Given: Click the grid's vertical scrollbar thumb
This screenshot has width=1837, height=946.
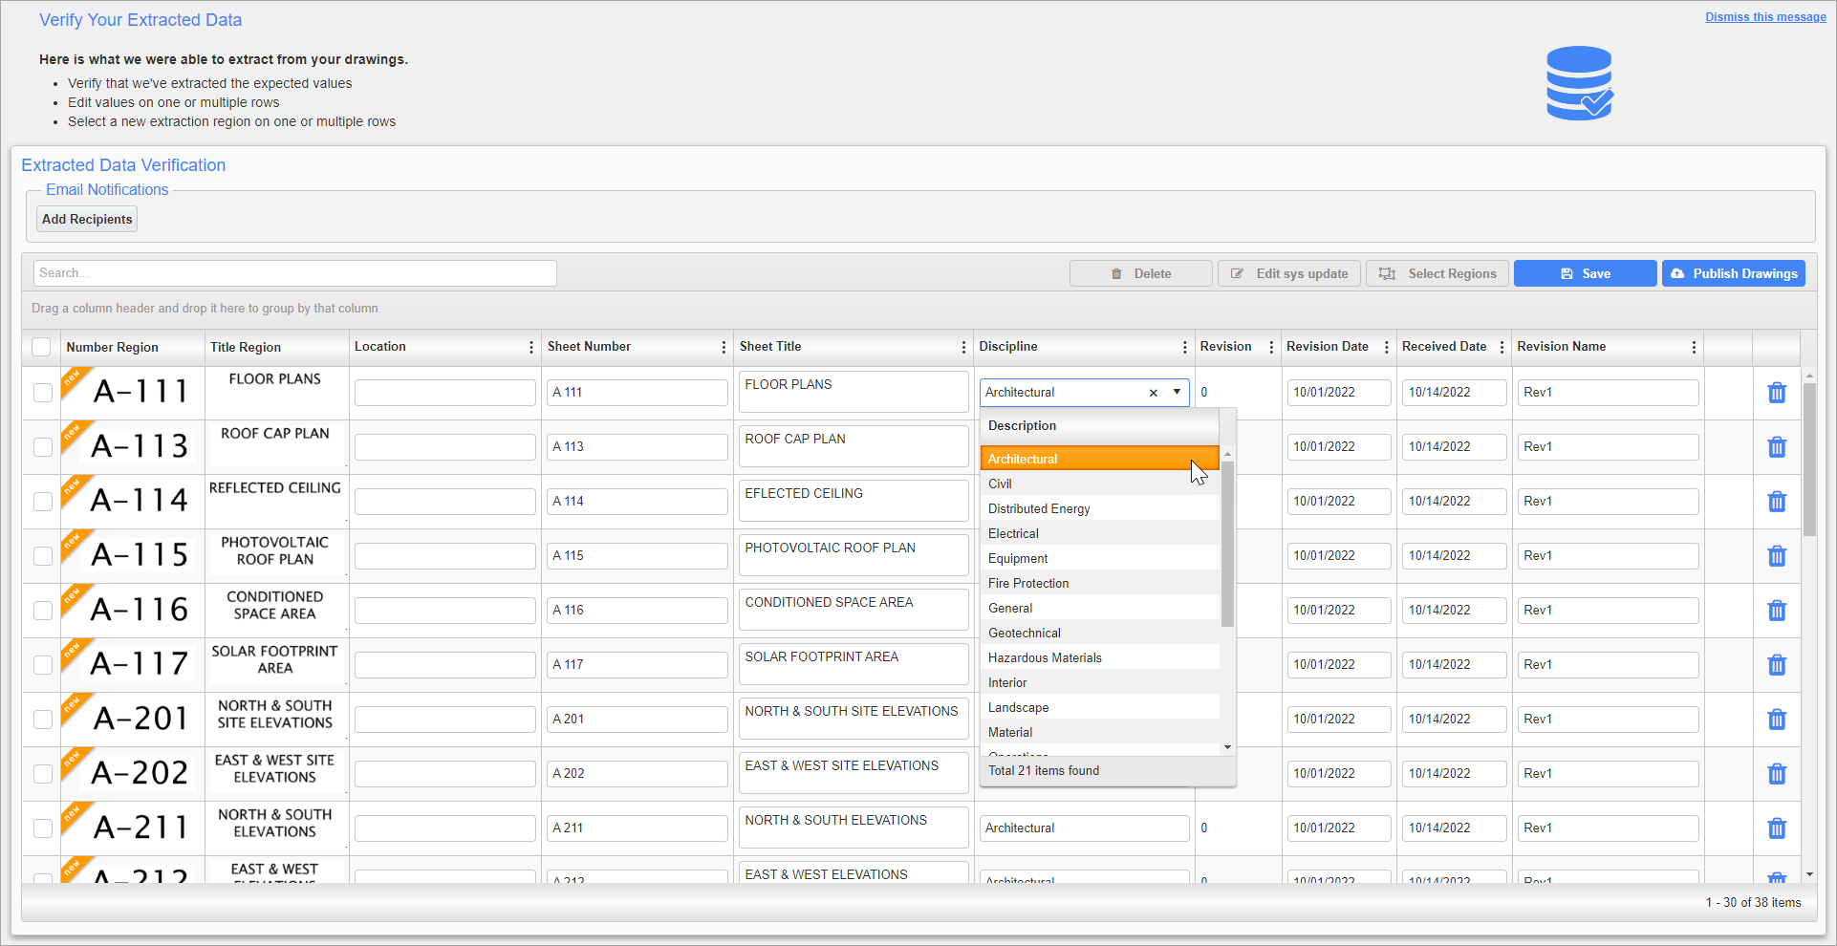Looking at the screenshot, I should point(1808,459).
